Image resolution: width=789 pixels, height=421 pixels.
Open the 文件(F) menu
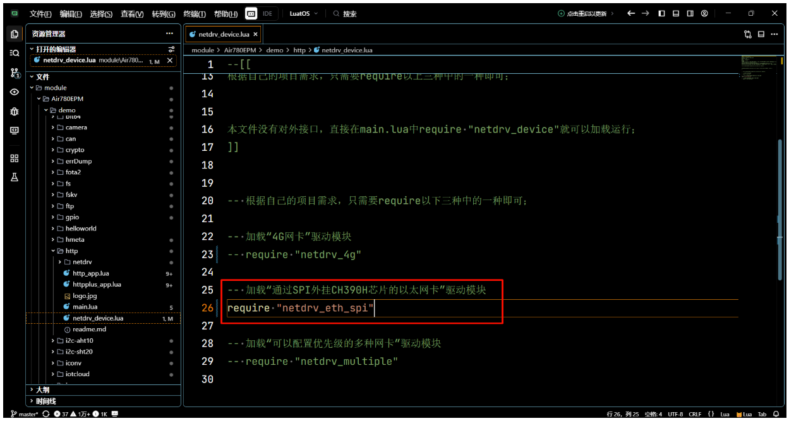(41, 13)
